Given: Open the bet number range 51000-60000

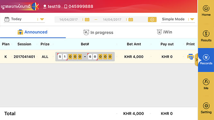Looking at the screenshot, I should tap(85, 57).
